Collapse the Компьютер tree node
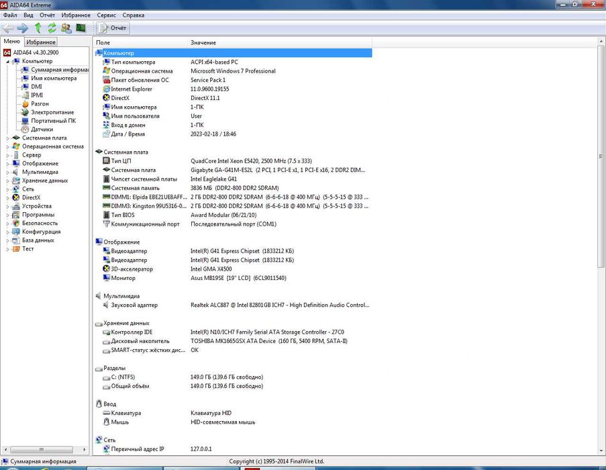The height and width of the screenshot is (470, 606). pyautogui.click(x=7, y=62)
